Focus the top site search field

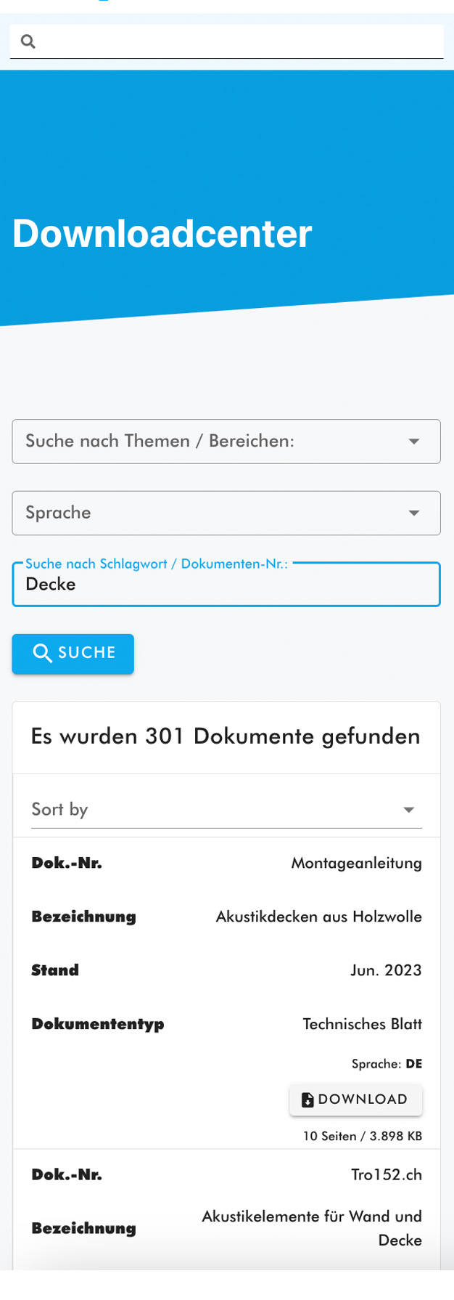pos(232,41)
